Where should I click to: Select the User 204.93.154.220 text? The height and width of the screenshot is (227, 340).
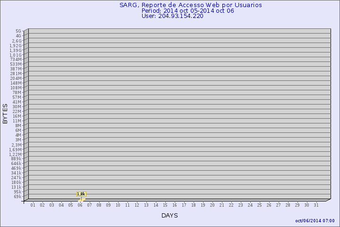pyautogui.click(x=172, y=16)
